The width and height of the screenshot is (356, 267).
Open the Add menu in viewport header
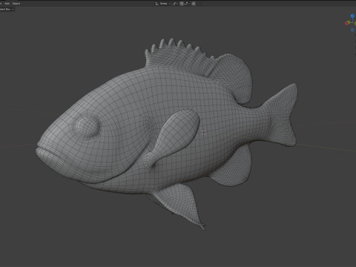tap(7, 4)
